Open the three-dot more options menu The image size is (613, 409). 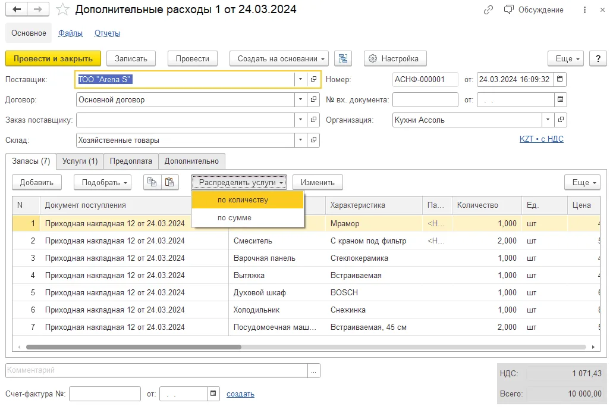tap(584, 10)
